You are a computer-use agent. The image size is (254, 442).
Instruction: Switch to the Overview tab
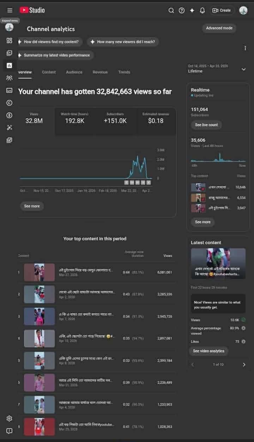25,72
